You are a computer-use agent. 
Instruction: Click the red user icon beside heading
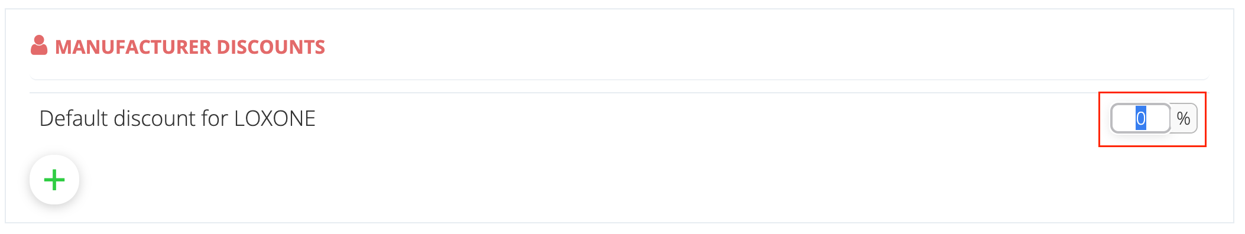pos(39,45)
